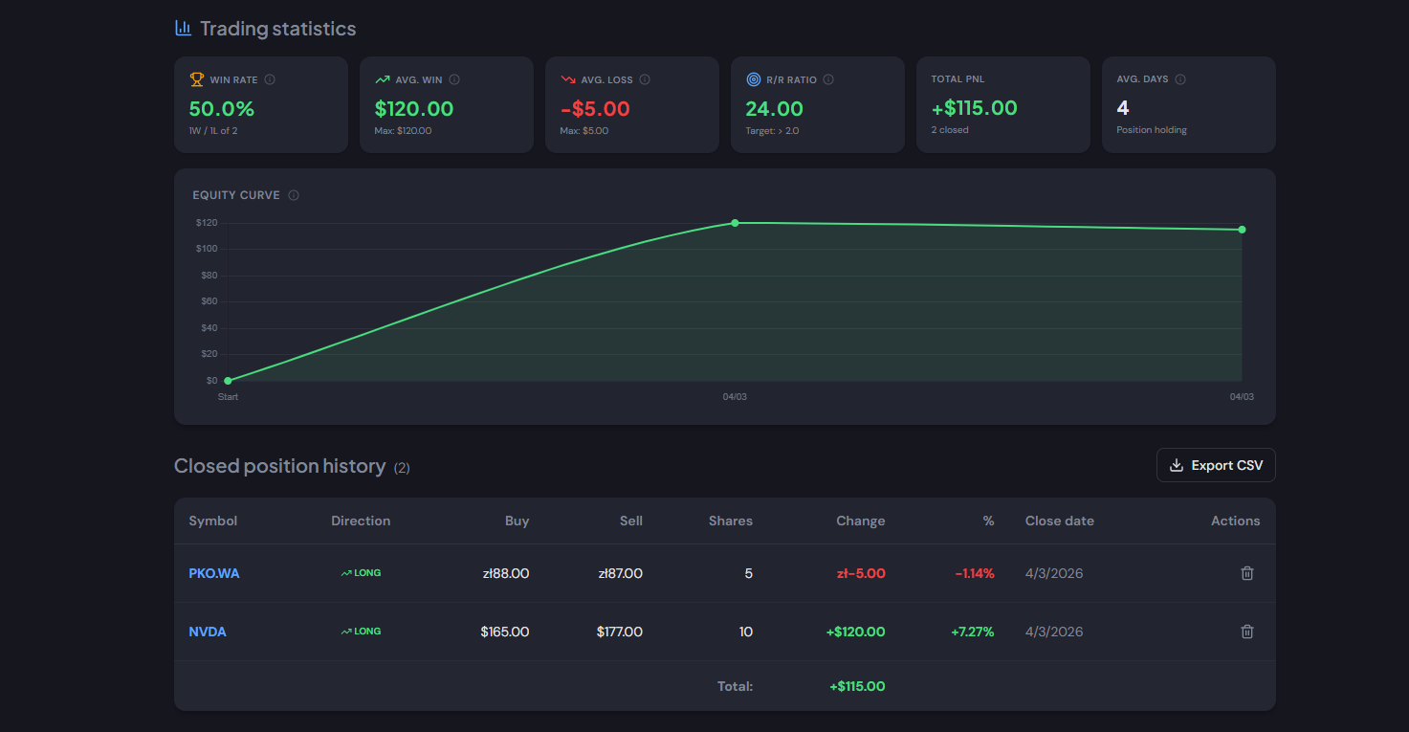
Task: Click the Close date column header
Action: 1059,521
